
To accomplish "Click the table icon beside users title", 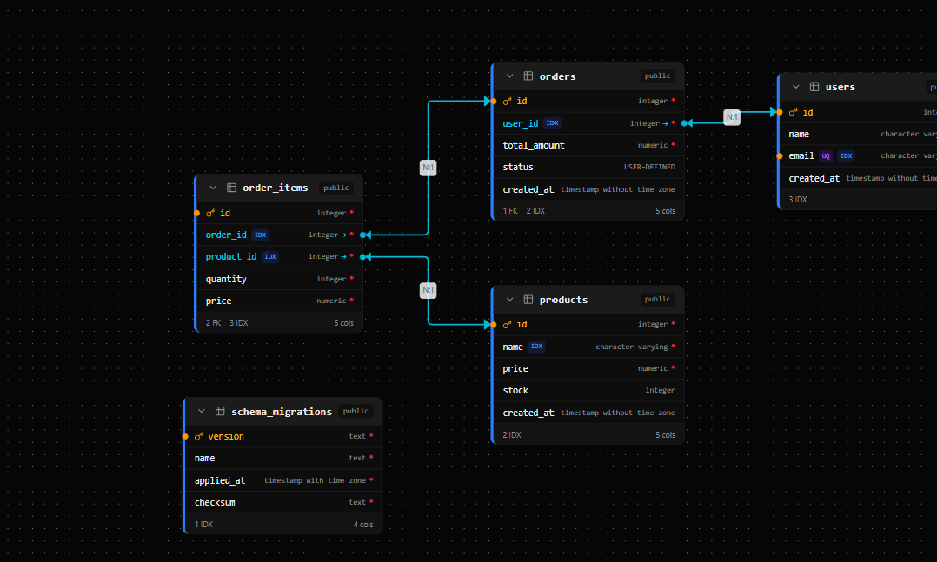I will pyautogui.click(x=814, y=87).
